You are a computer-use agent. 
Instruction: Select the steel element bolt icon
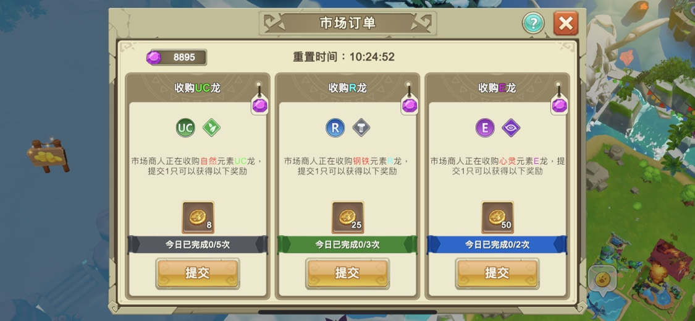(x=361, y=128)
